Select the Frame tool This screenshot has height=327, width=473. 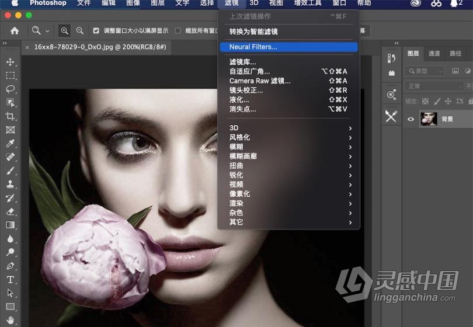[x=11, y=130]
